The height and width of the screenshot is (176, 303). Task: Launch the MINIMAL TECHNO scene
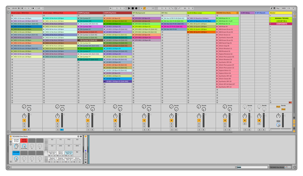[270, 18]
